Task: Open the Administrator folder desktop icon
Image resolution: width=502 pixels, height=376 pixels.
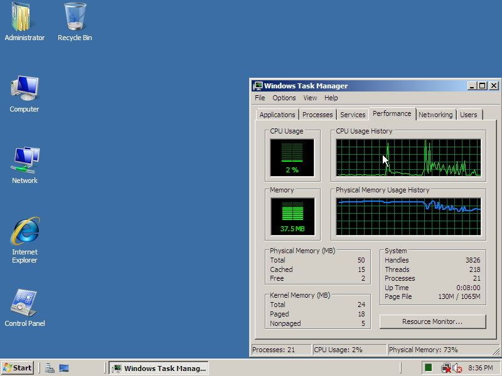Action: click(x=24, y=22)
